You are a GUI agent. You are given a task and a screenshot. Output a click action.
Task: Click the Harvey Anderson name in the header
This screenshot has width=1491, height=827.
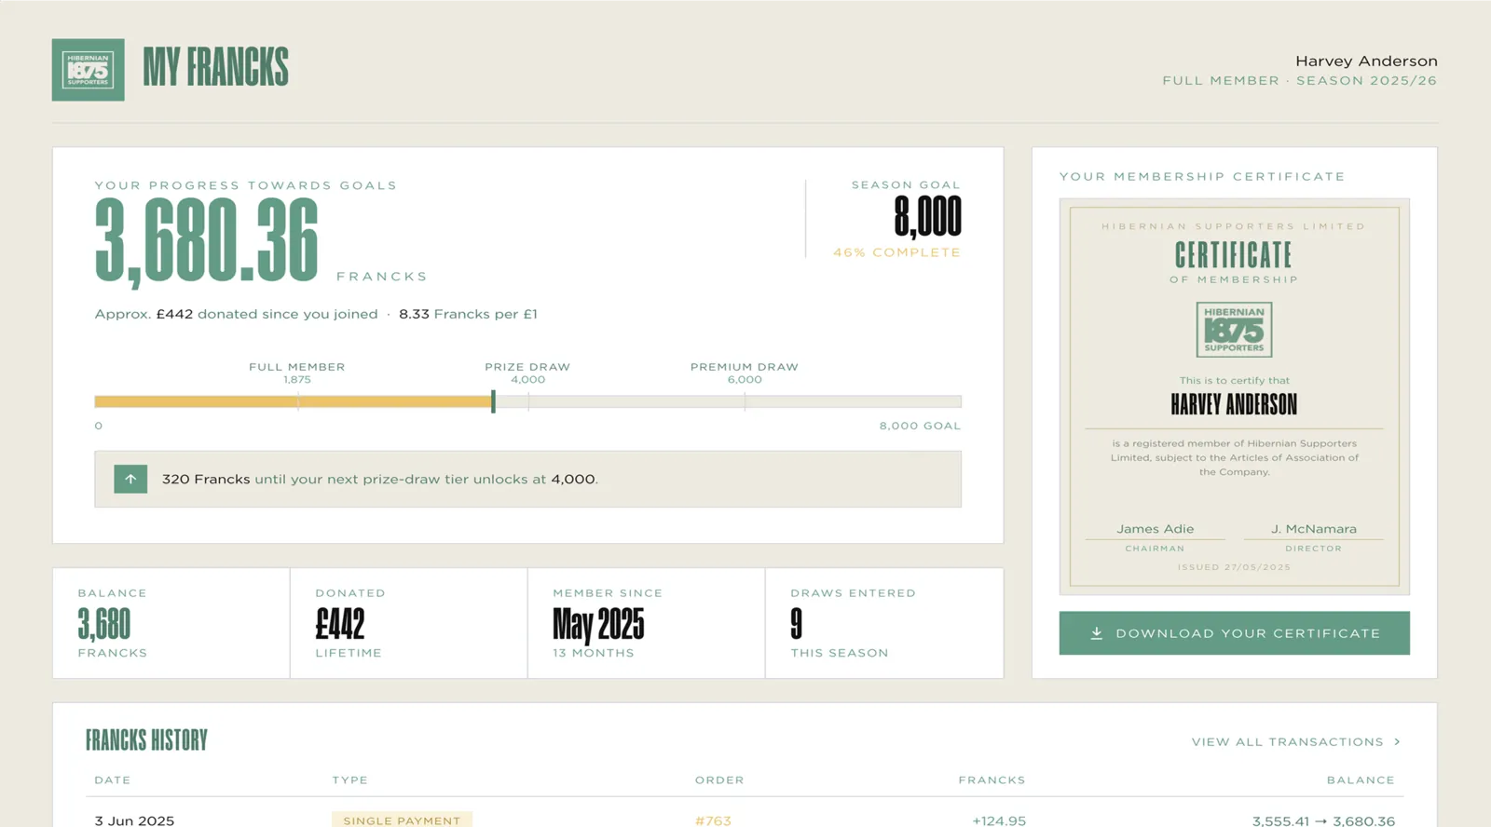point(1366,61)
